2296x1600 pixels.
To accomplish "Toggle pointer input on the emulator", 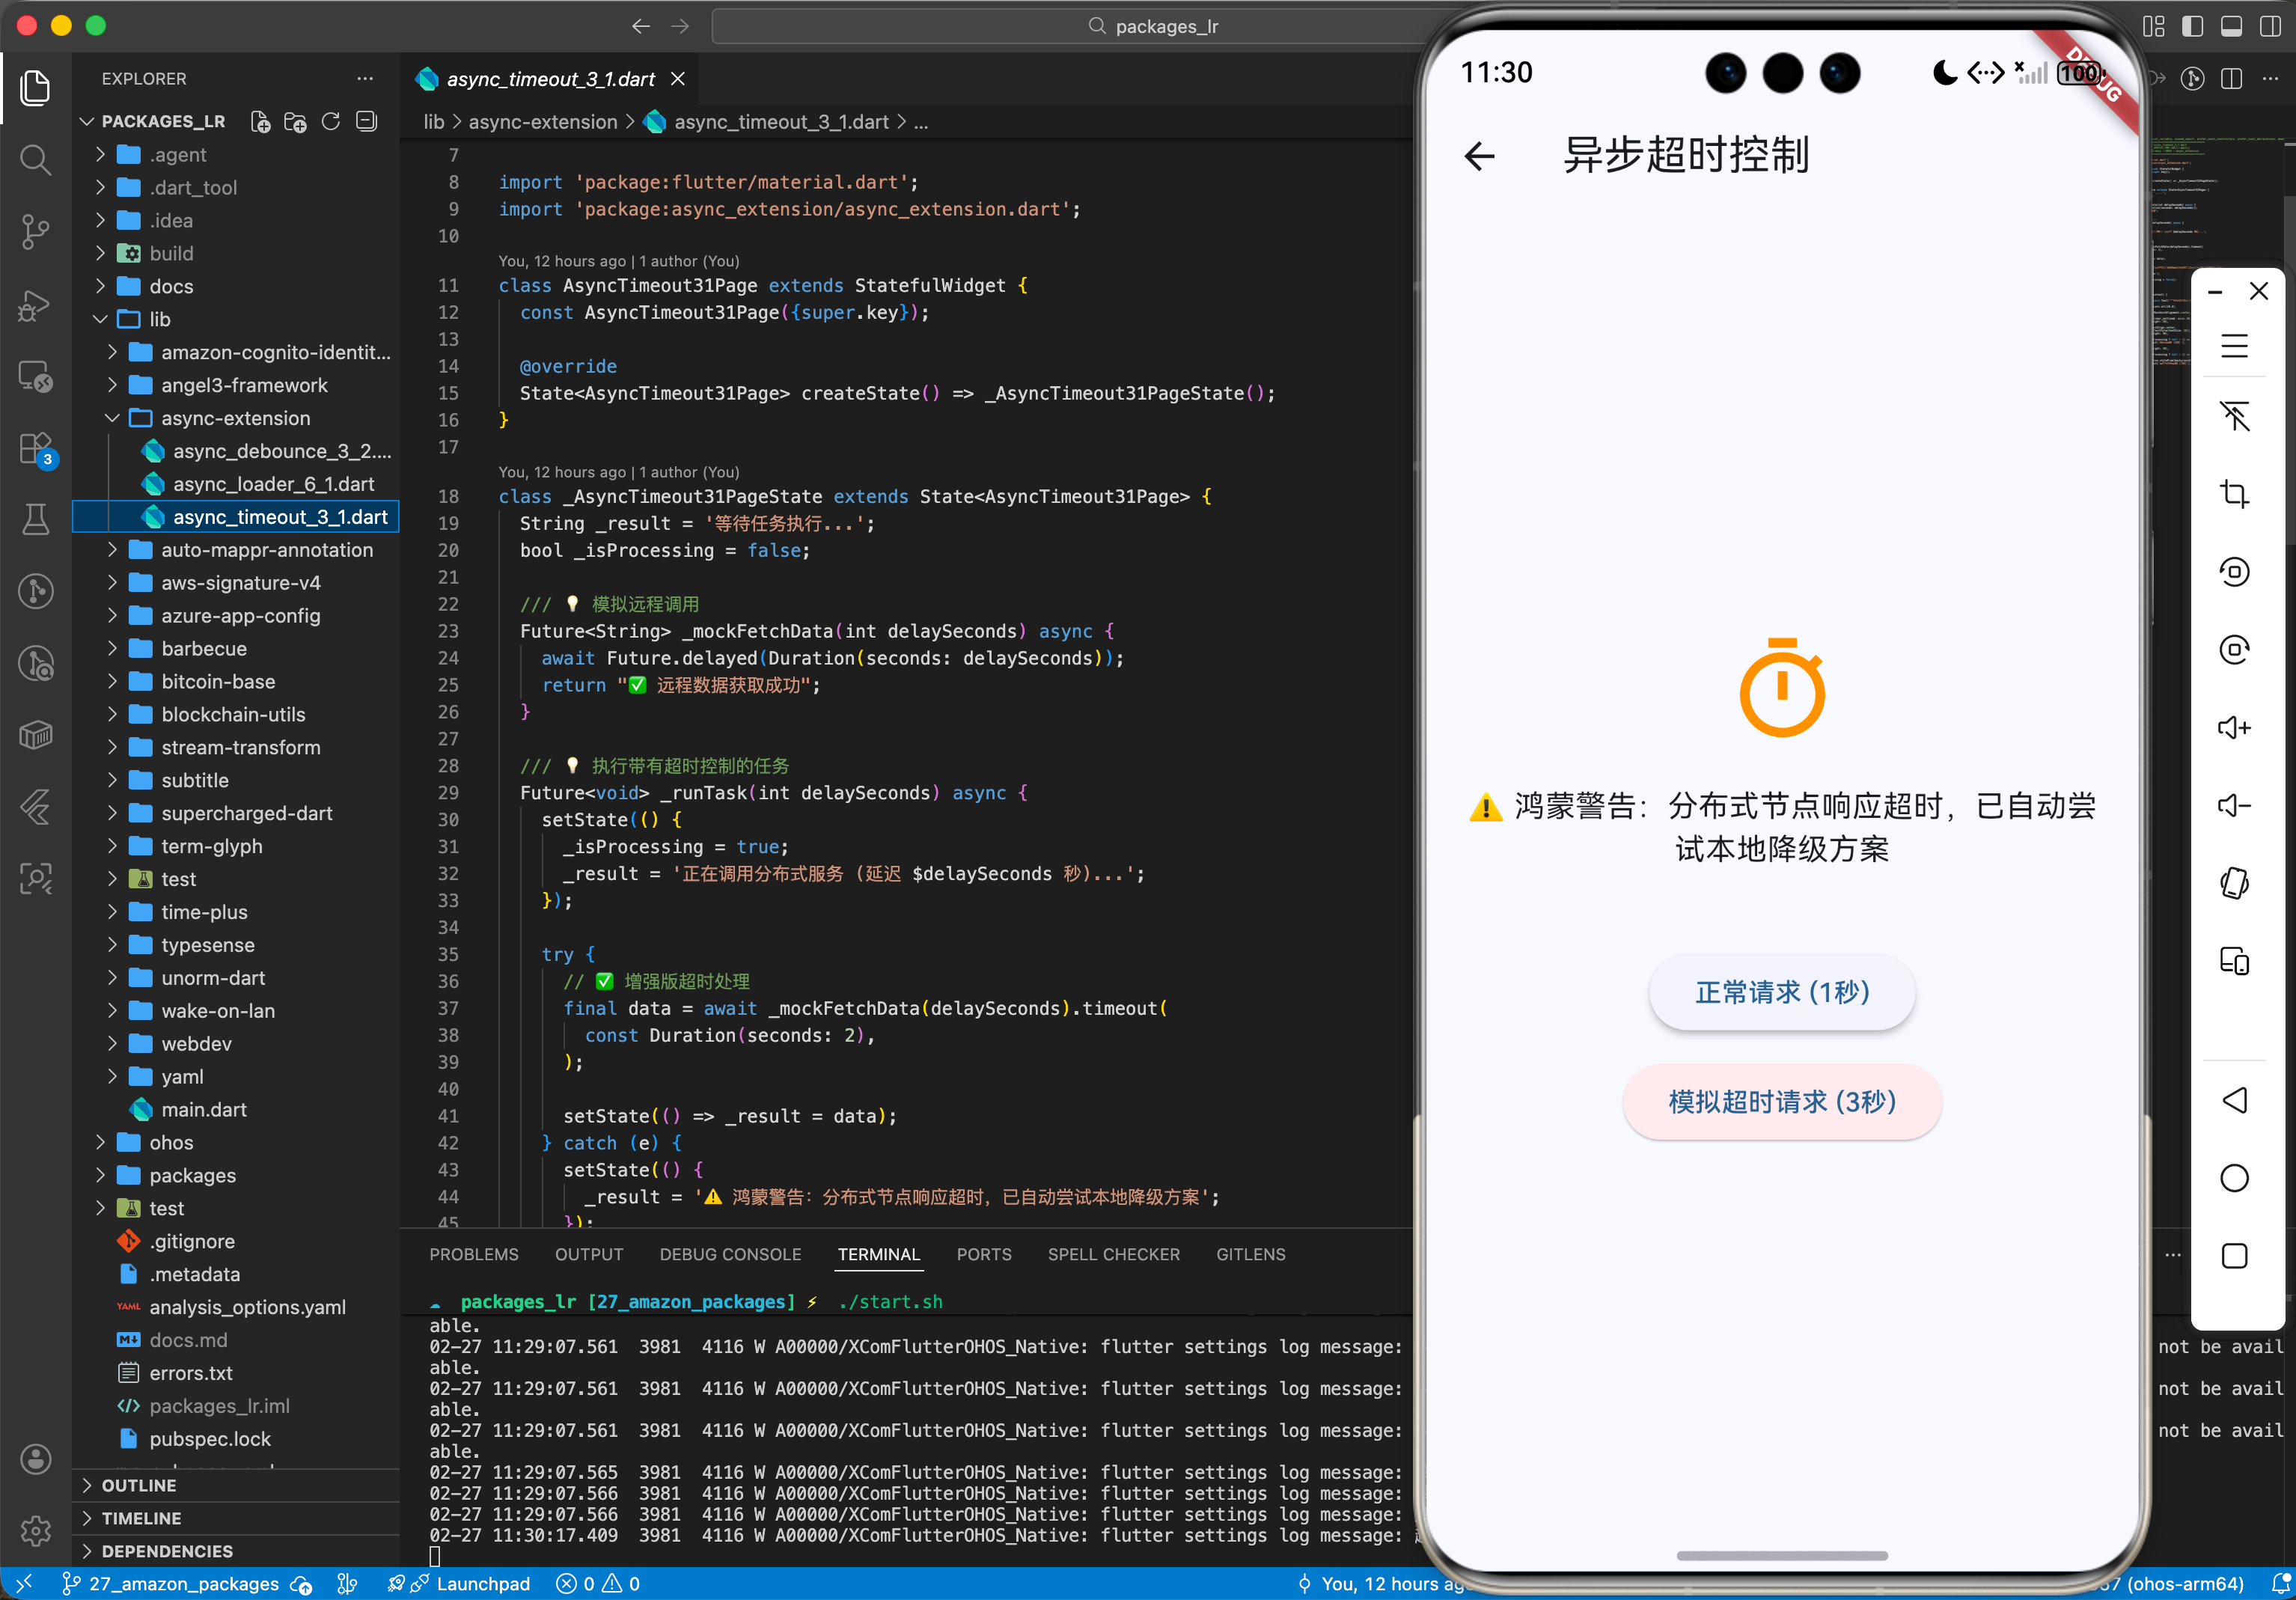I will pyautogui.click(x=2235, y=417).
